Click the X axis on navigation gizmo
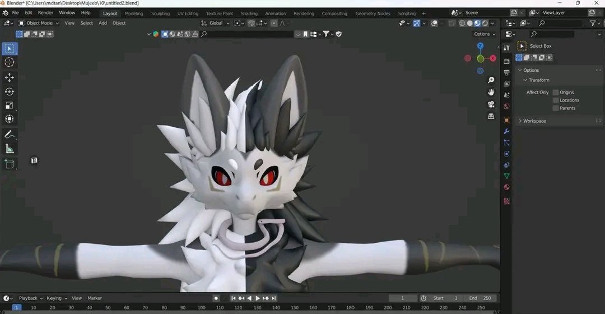Image resolution: width=605 pixels, height=314 pixels. 493,58
